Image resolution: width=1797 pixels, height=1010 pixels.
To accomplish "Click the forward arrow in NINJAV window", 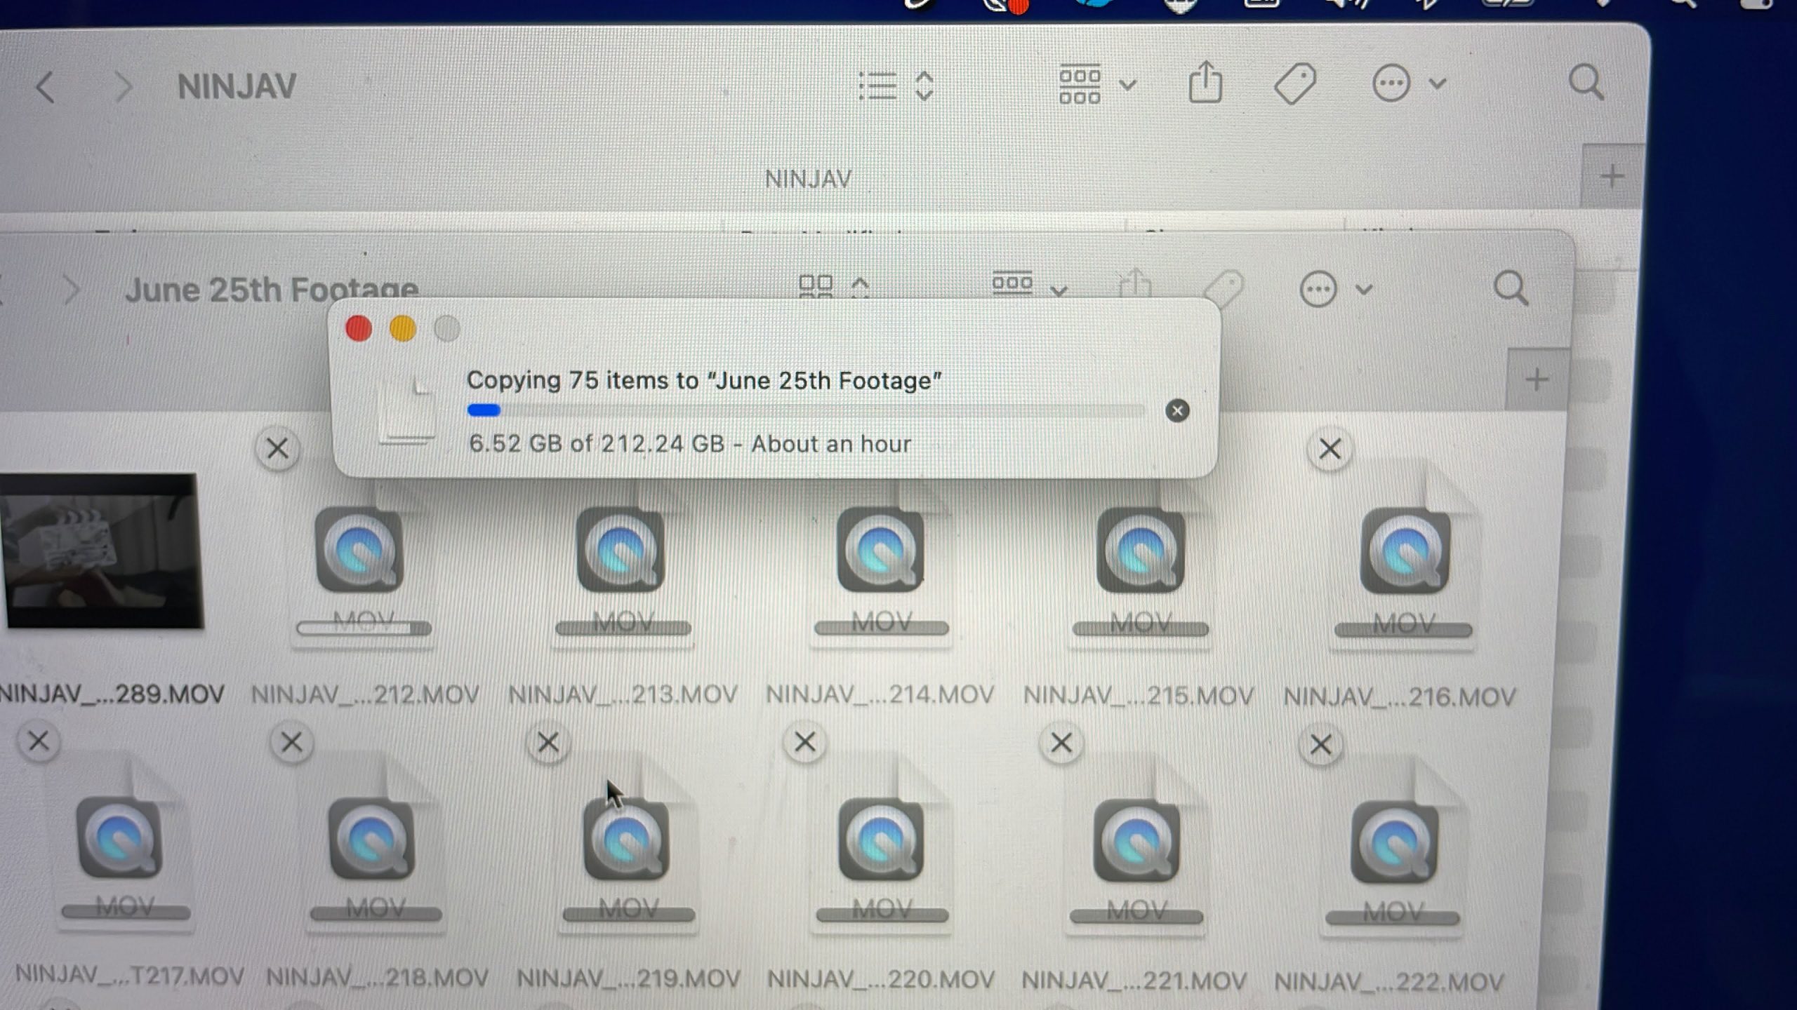I will [123, 88].
